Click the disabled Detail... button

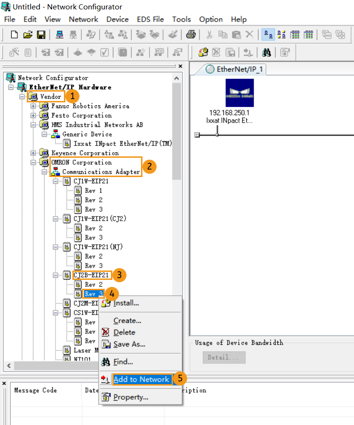click(224, 357)
